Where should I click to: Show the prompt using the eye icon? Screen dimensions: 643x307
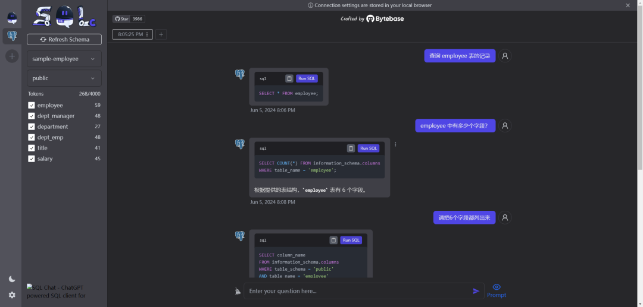497,287
